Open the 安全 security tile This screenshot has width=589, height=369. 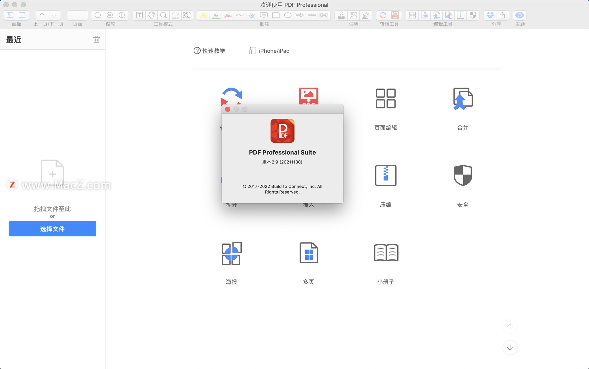pyautogui.click(x=463, y=186)
